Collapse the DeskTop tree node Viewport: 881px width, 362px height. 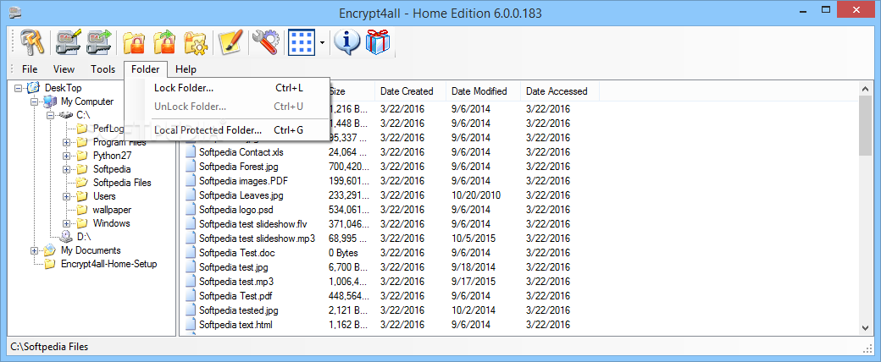tap(19, 88)
